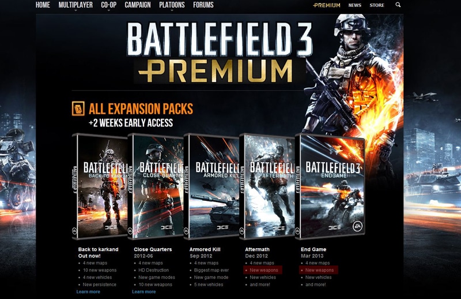Click the Battlefield 3 Premium logo
The width and height of the screenshot is (461, 299).
pos(220,53)
